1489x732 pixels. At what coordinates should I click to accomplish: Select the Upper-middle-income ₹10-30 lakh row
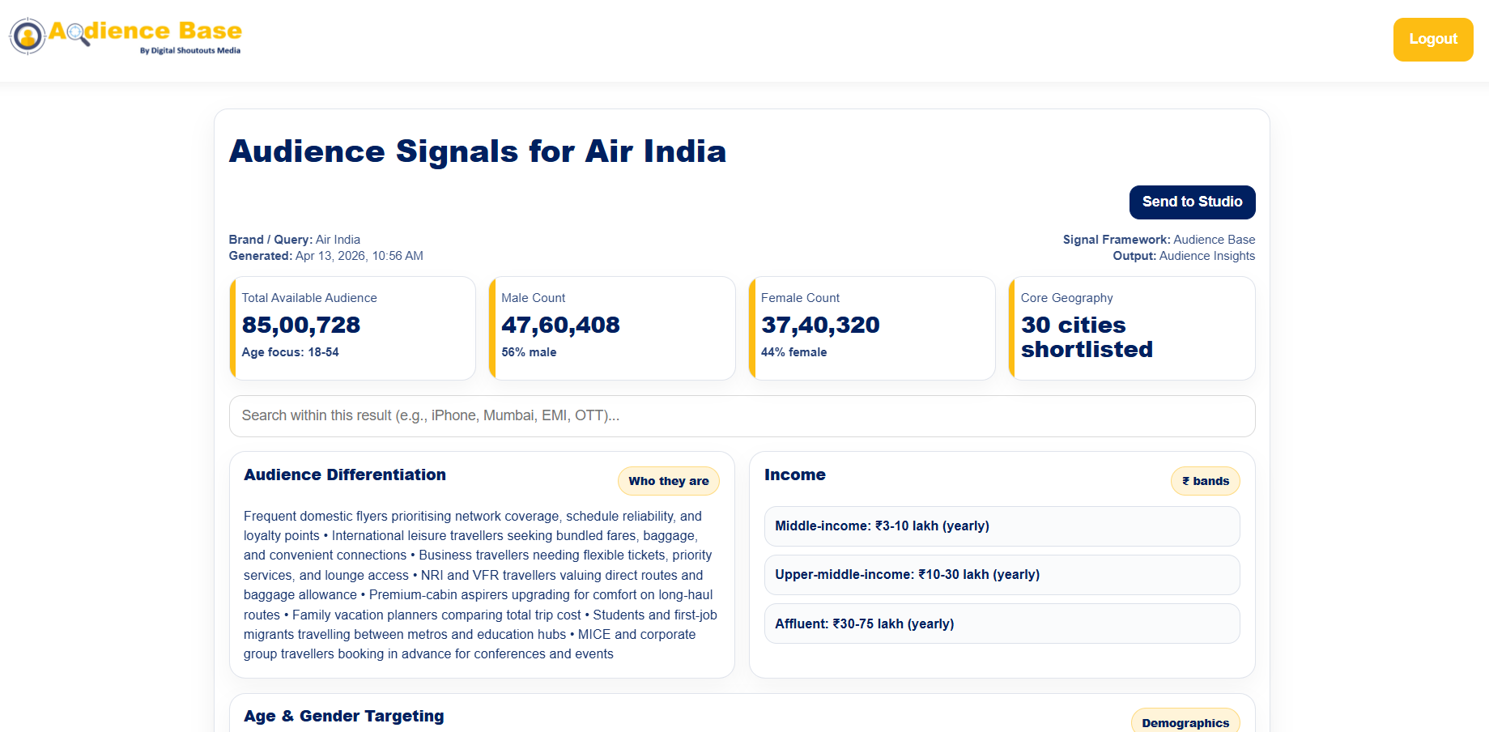(x=1002, y=575)
